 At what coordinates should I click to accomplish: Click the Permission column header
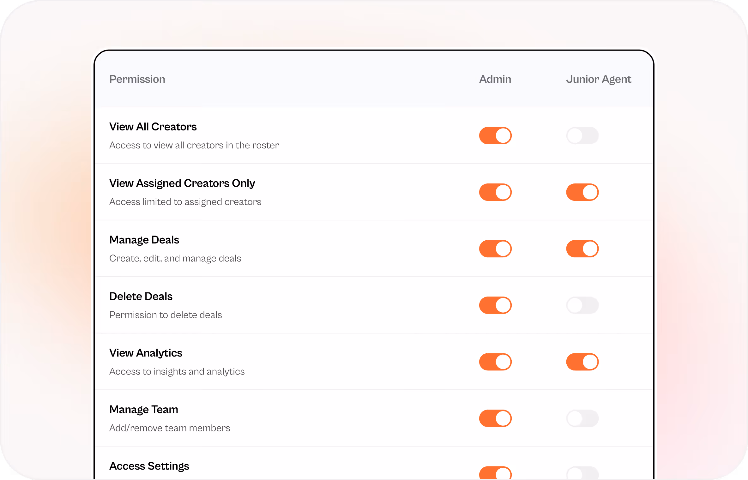coord(137,79)
